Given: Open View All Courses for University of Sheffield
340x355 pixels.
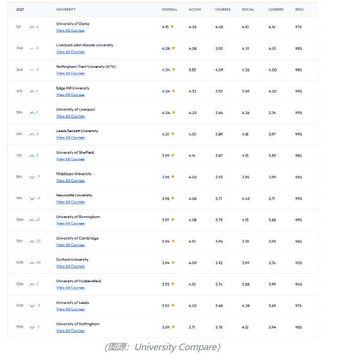Looking at the screenshot, I should [x=70, y=159].
